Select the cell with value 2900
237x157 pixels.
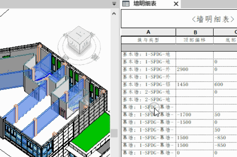click(194, 69)
